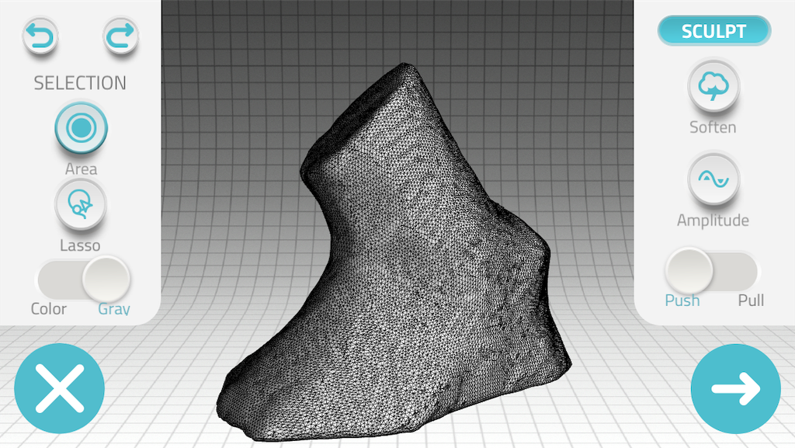795x448 pixels.
Task: Click the Push label
Action: (x=682, y=300)
